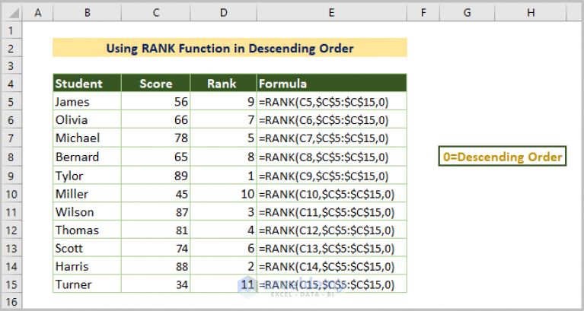The height and width of the screenshot is (311, 584).
Task: Click Tylor's score 89
Action: coord(155,175)
